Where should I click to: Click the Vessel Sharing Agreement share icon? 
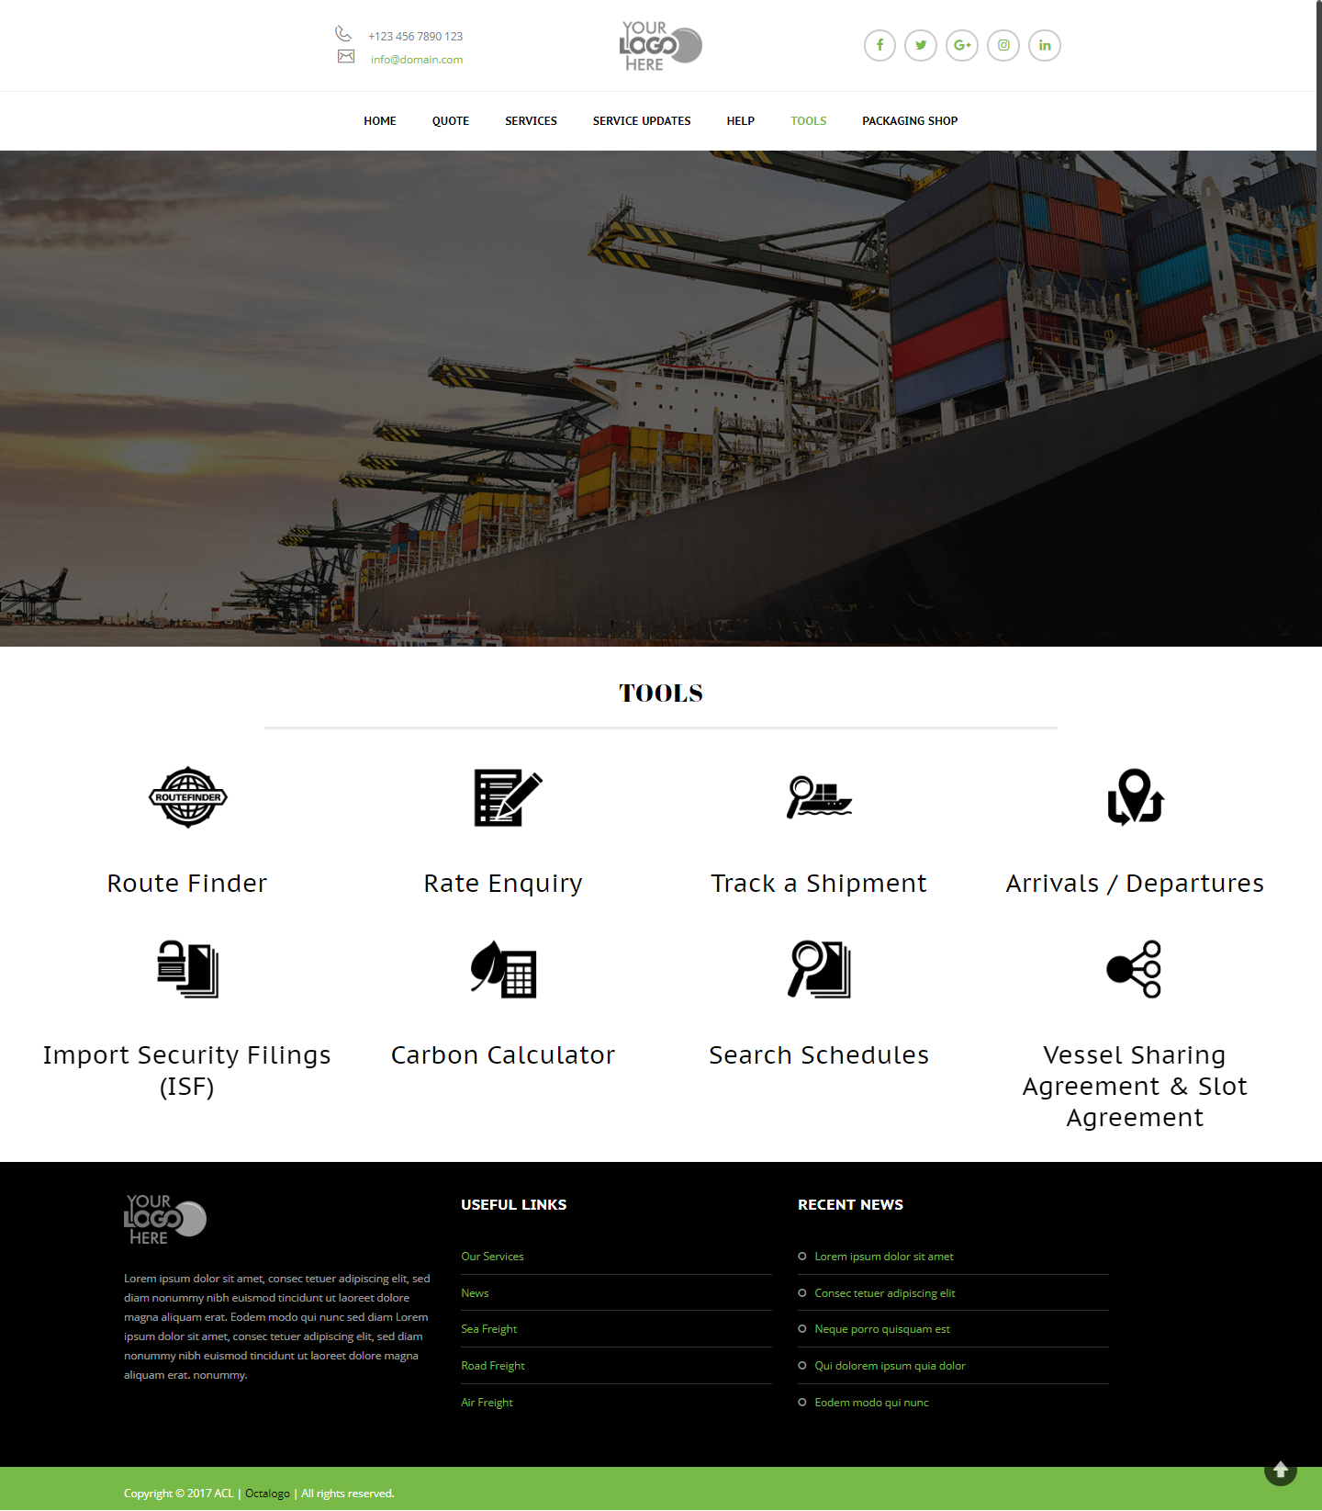(x=1135, y=969)
